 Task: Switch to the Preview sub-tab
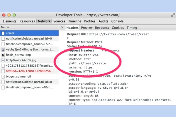point(87,28)
